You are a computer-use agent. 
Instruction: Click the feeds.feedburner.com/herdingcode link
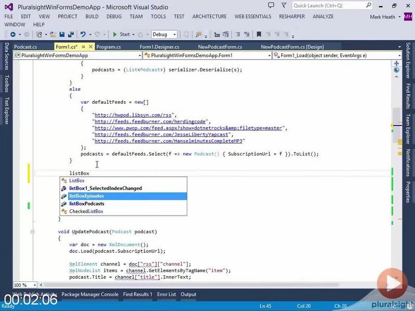point(150,122)
